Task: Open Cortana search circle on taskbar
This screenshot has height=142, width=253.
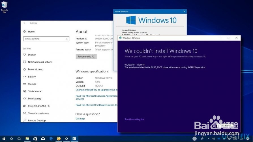Action: 11,139
